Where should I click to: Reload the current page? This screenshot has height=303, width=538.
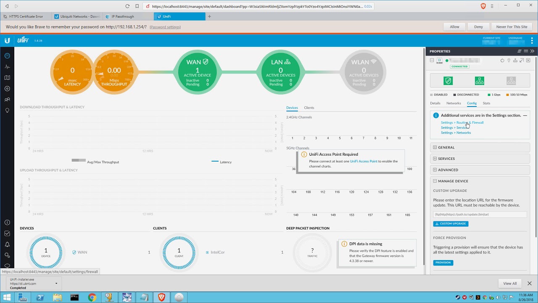coord(127,6)
